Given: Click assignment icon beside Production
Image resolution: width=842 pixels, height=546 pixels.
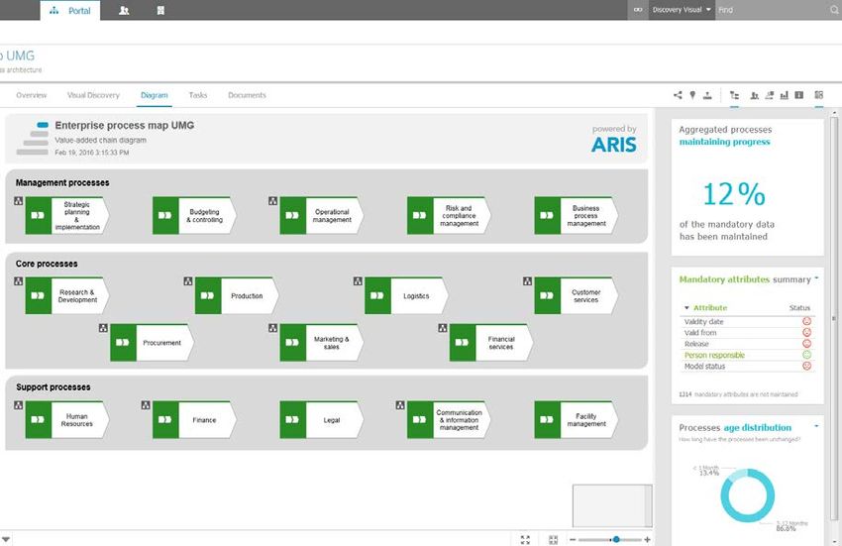Looking at the screenshot, I should pos(188,281).
